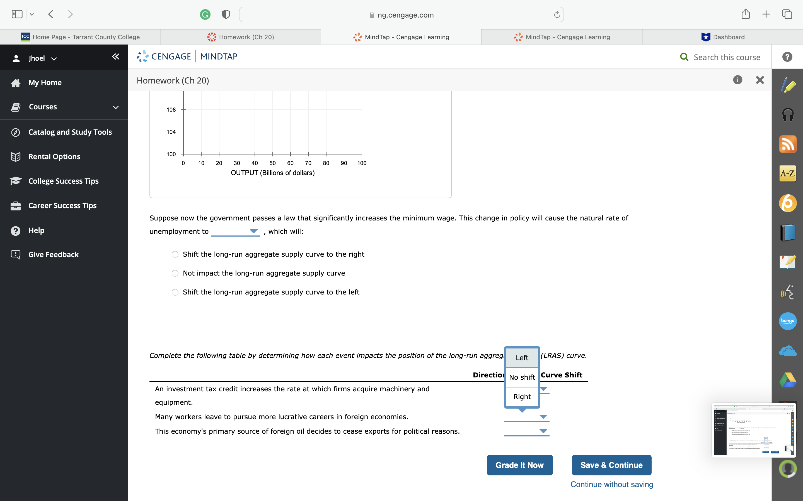This screenshot has height=501, width=803.
Task: Click Continue without saving link
Action: (x=611, y=484)
